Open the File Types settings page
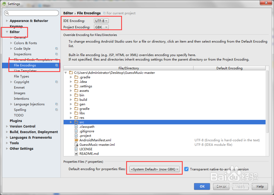The height and width of the screenshot is (195, 274). point(21,76)
